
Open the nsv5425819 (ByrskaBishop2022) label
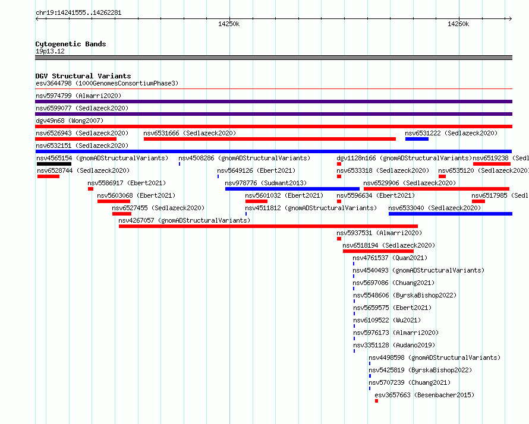(x=420, y=370)
